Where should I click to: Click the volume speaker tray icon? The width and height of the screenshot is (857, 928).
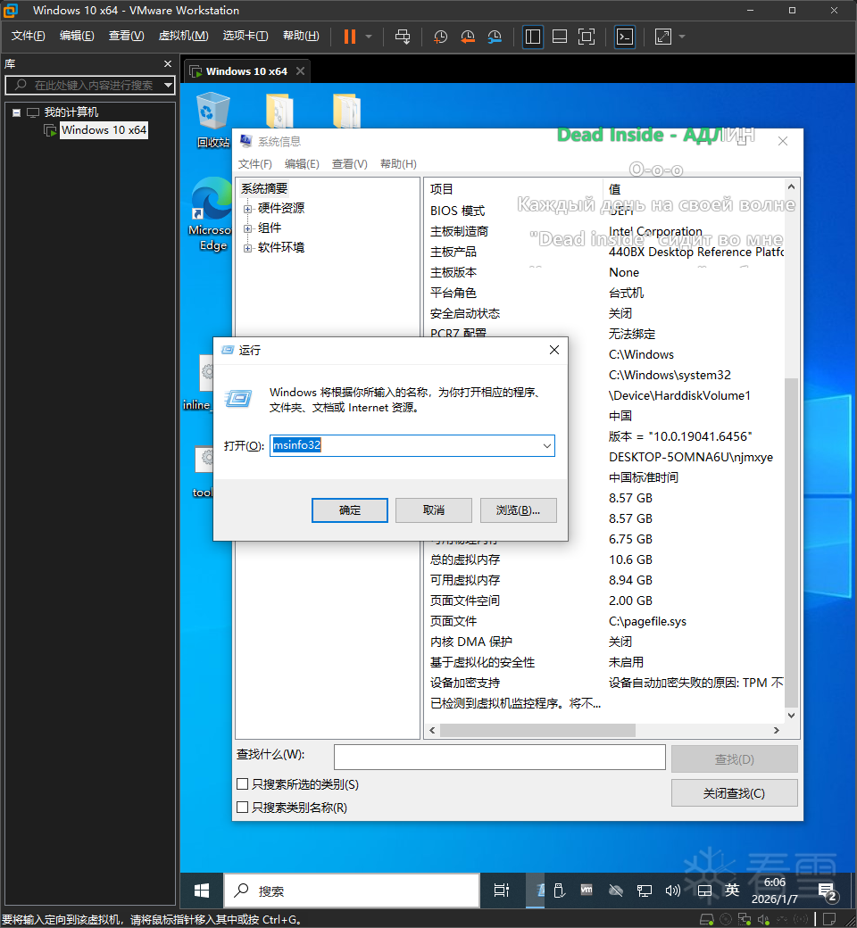coord(673,891)
